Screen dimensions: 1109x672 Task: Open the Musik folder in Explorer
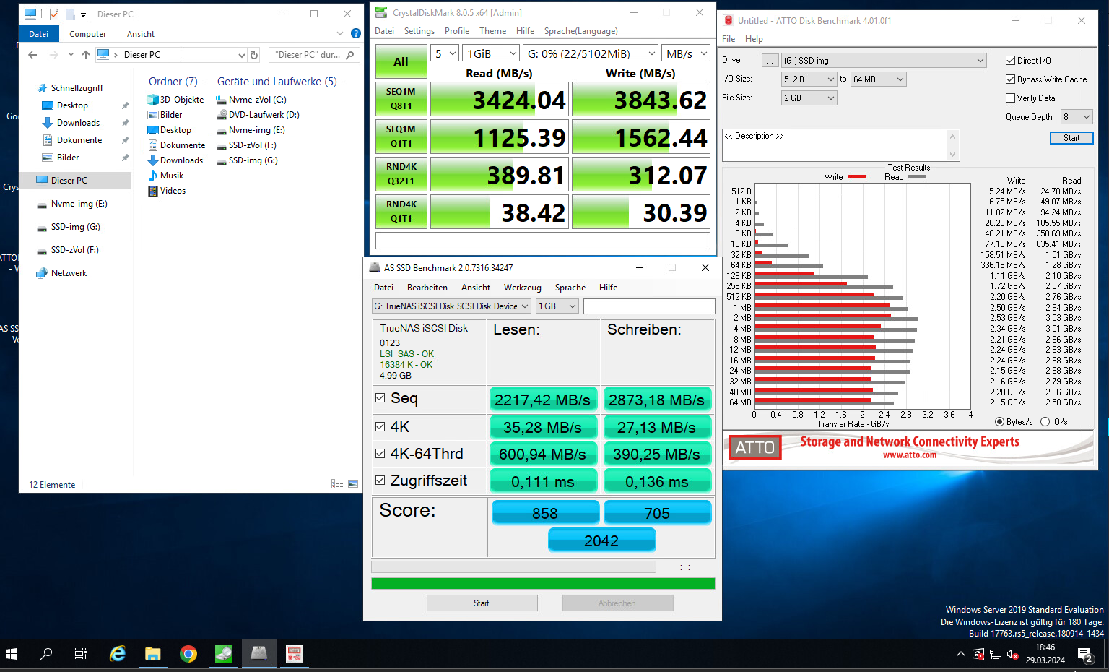165,176
